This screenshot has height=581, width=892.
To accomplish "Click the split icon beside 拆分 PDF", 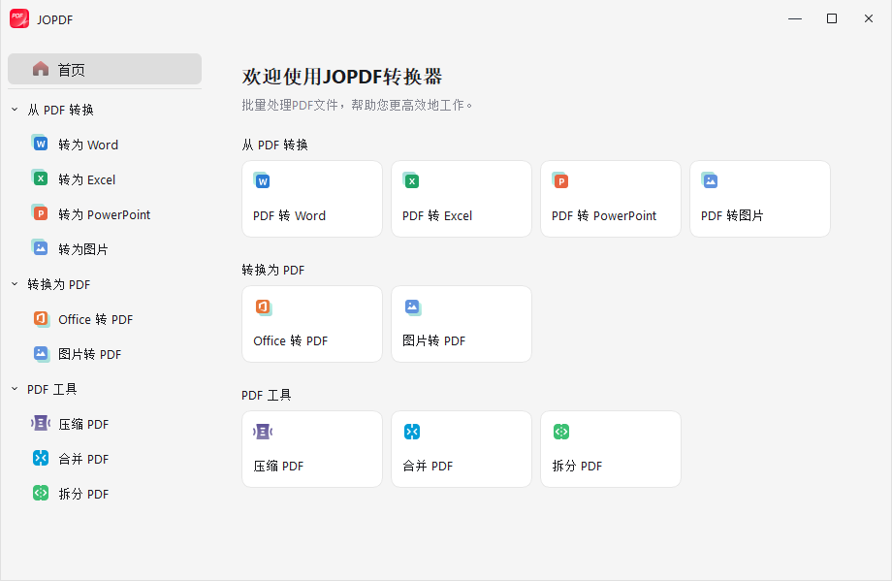I will click(40, 493).
